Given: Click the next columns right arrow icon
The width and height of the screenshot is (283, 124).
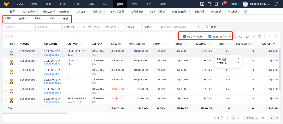Looking at the screenshot, I should click(x=276, y=36).
